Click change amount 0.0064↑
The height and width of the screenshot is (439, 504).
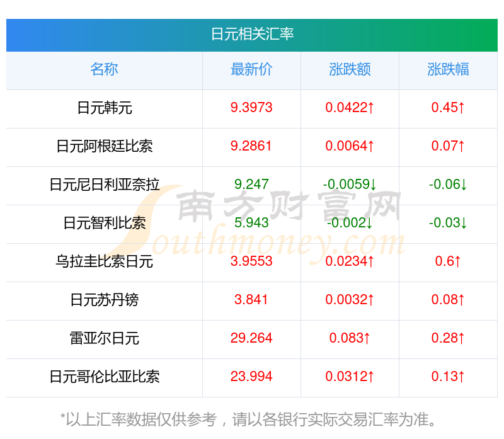coord(350,146)
